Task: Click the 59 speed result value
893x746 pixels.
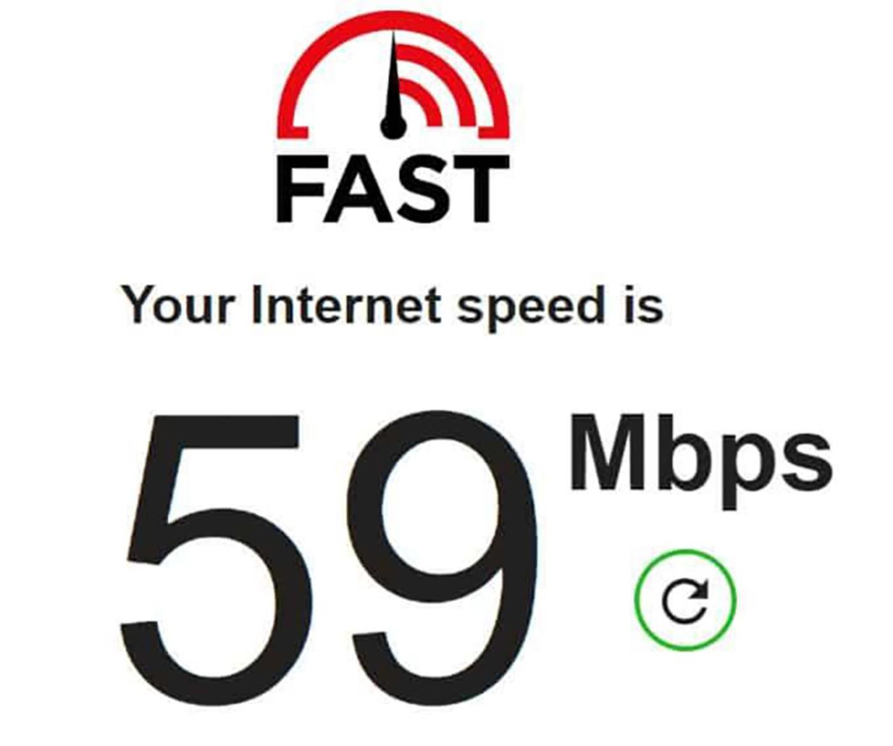Action: pos(328,559)
